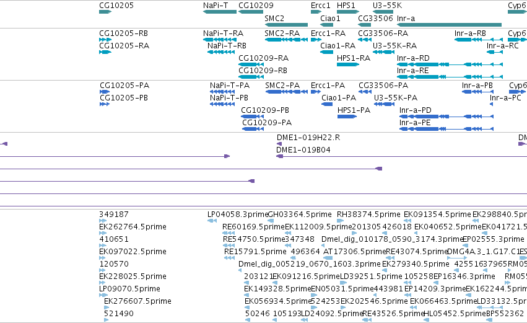Click the CG10205-PA protein label
This screenshot has height=323, width=527.
coord(124,86)
